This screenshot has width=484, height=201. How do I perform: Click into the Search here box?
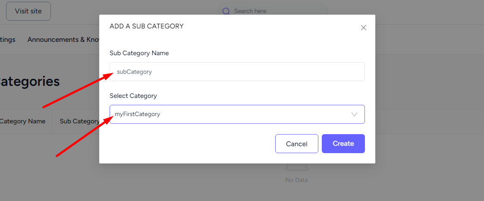click(x=273, y=11)
